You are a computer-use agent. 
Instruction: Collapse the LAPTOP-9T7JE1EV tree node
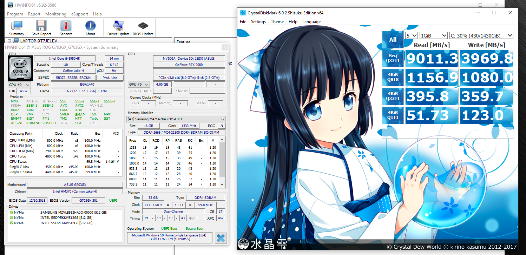tap(9, 41)
